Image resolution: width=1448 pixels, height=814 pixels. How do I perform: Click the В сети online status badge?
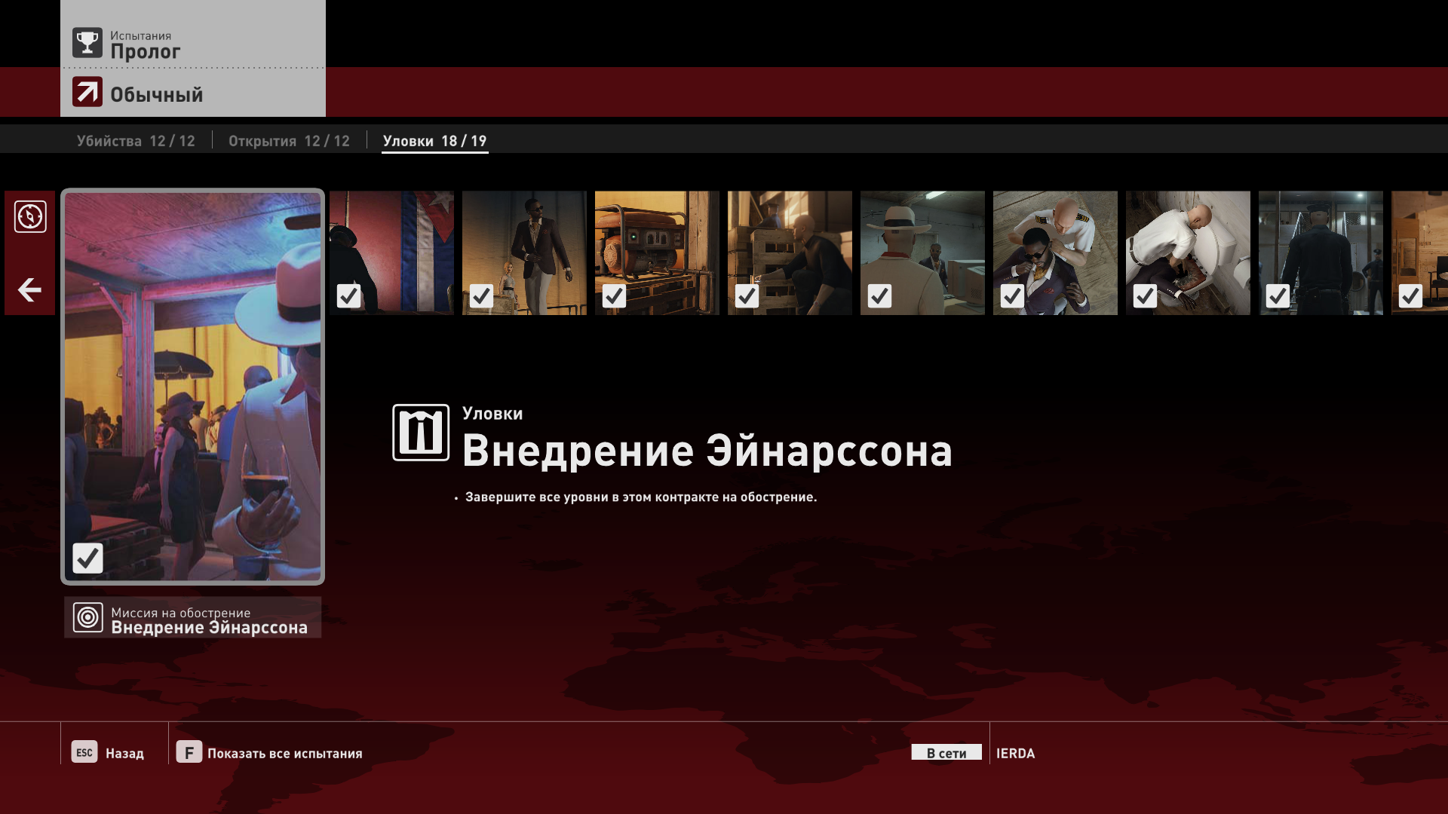(x=946, y=753)
